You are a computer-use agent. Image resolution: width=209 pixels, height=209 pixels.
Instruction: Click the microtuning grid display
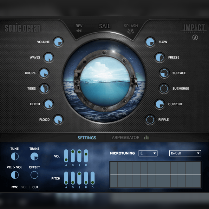(155, 174)
